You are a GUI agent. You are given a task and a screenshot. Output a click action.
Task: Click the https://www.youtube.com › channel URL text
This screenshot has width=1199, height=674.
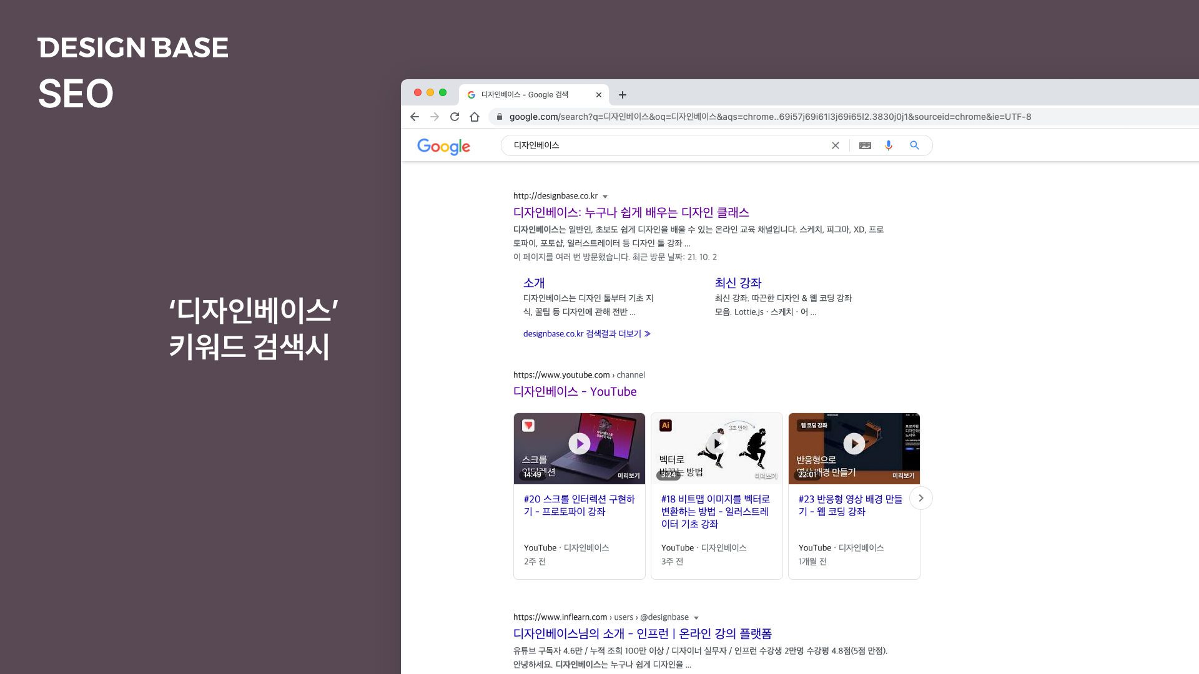579,375
